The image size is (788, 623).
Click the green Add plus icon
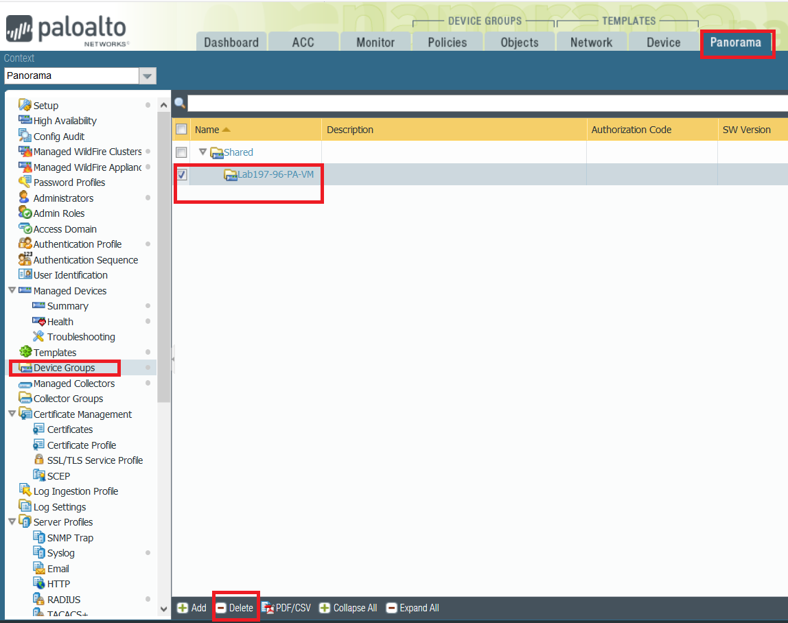tap(183, 608)
